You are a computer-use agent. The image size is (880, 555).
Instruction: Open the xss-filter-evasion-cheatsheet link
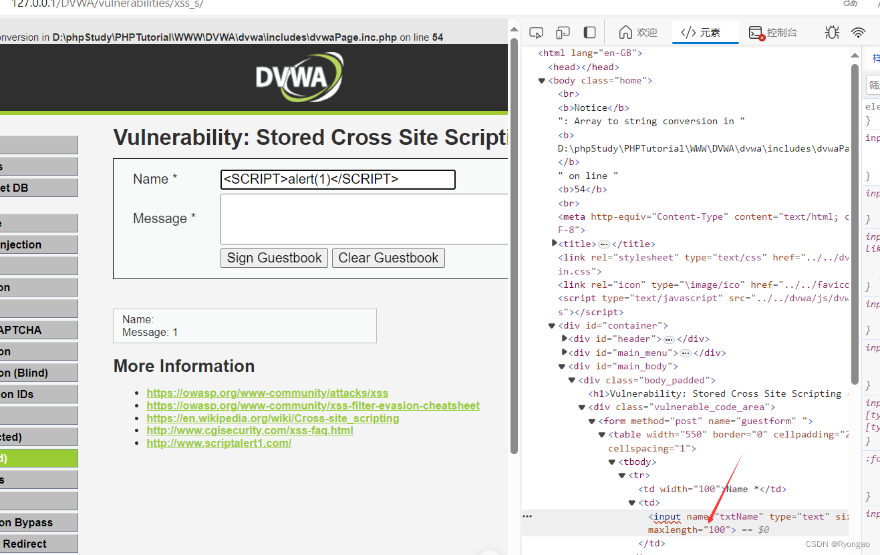click(313, 405)
